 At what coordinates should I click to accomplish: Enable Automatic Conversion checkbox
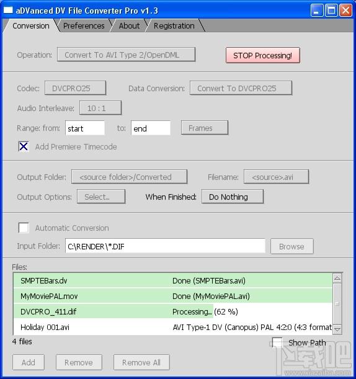(24, 228)
